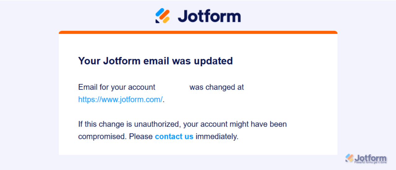The height and width of the screenshot is (170, 396).
Task: Click the blank gap after 'Email for your account'
Action: (172, 87)
